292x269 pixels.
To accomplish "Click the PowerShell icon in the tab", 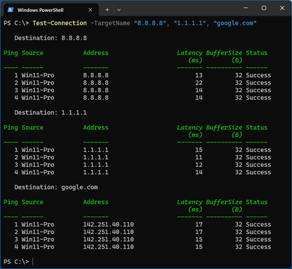I will [x=10, y=10].
